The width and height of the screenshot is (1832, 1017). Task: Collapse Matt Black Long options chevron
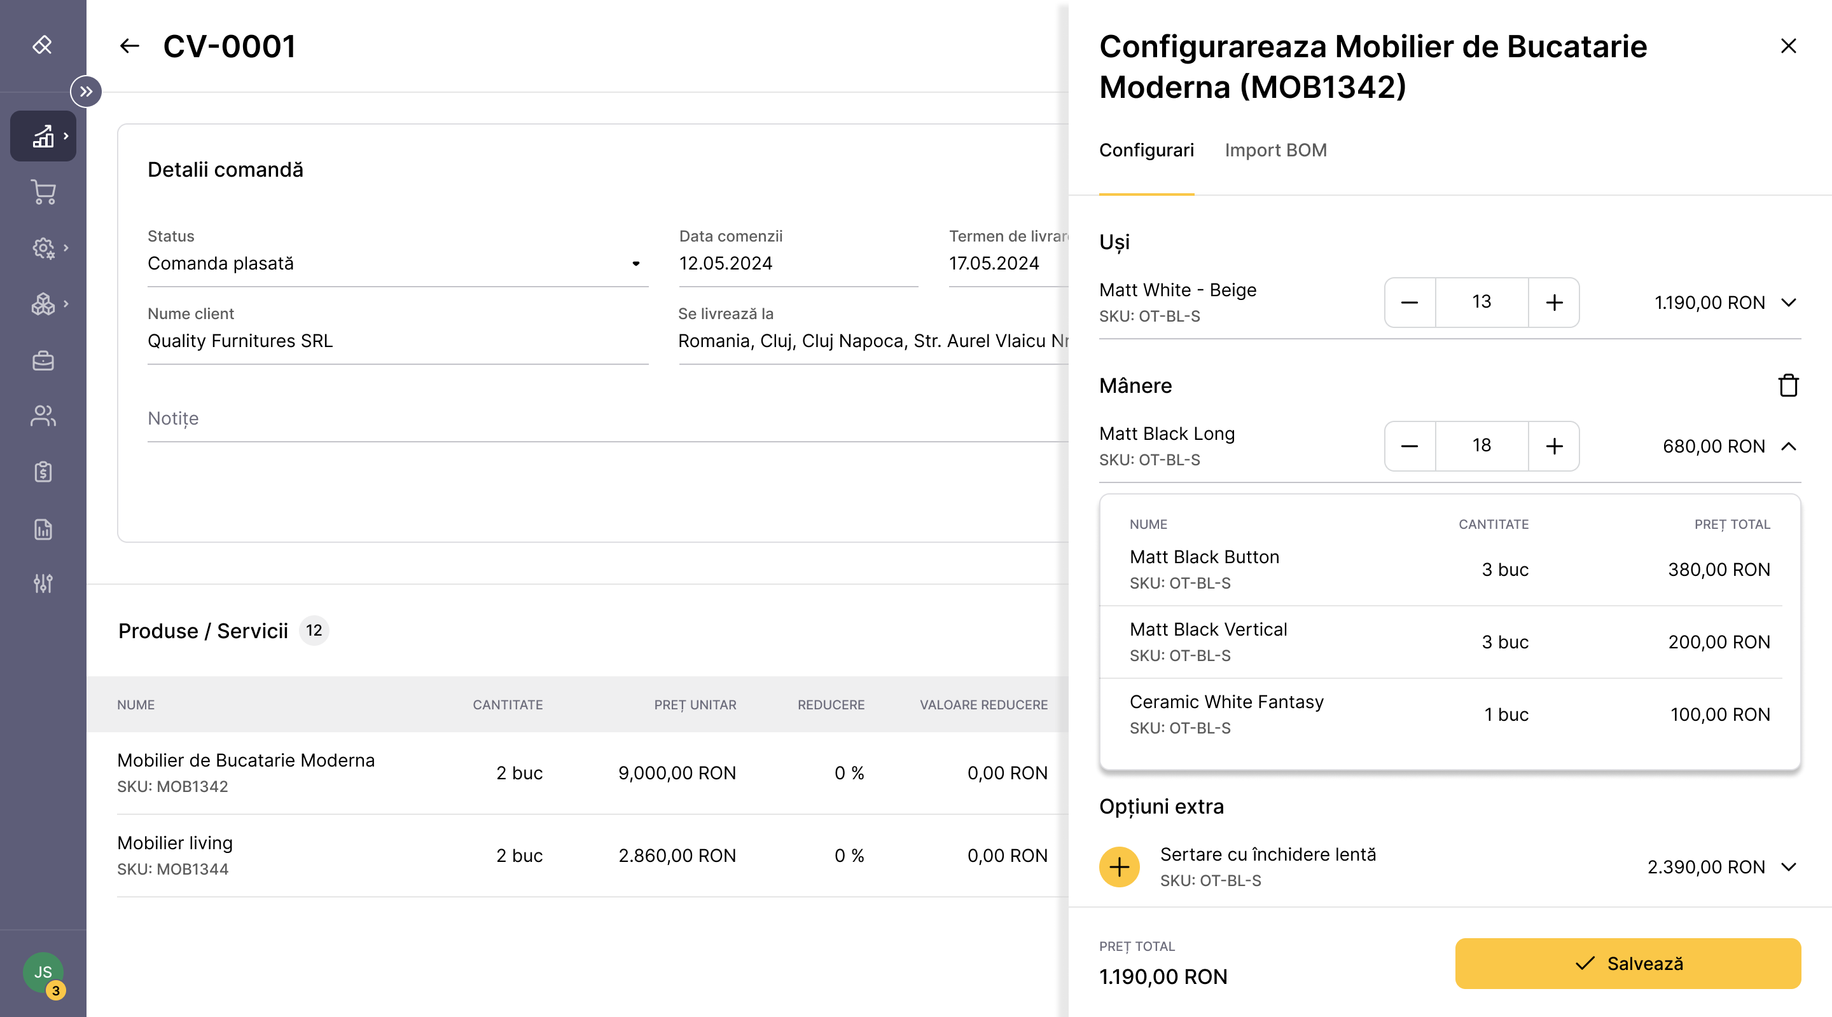1789,446
